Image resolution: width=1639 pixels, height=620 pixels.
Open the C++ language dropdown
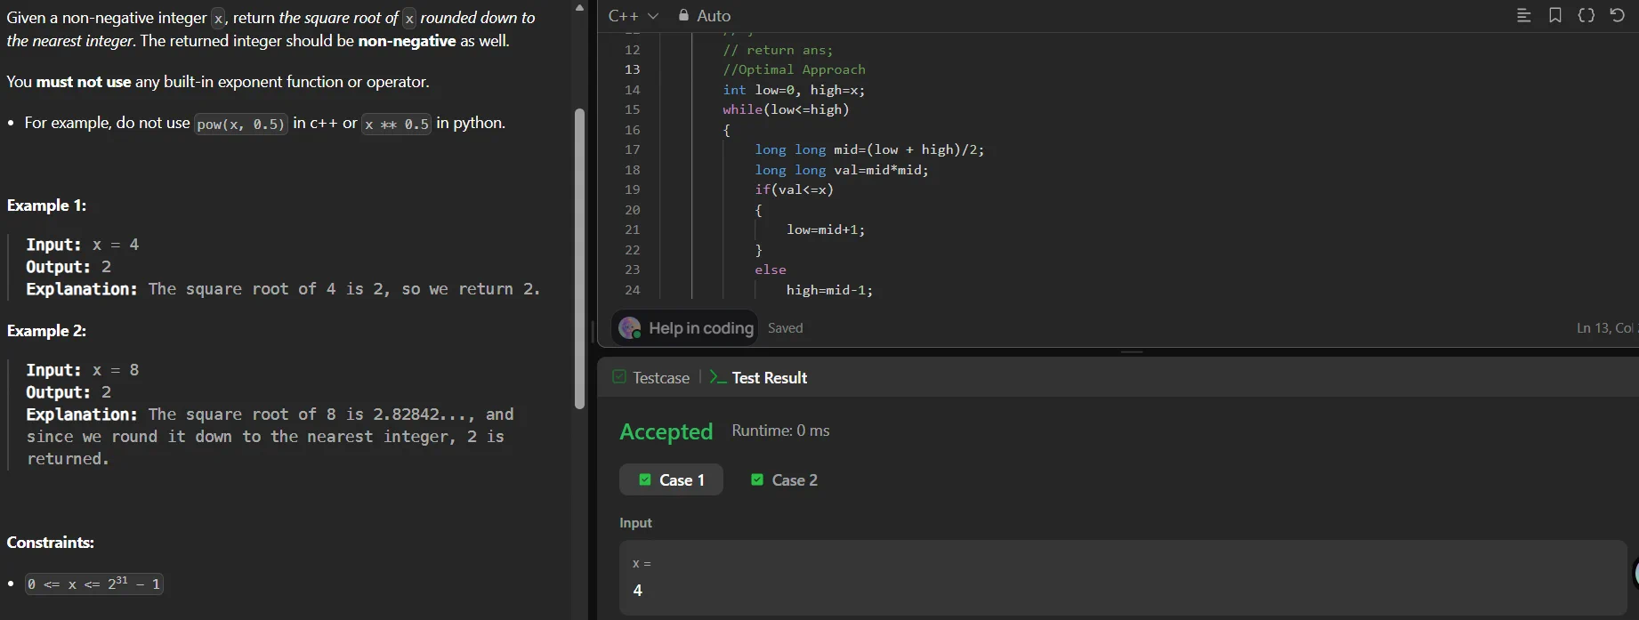coord(633,16)
